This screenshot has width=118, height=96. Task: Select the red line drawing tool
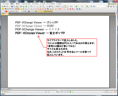[33, 9]
